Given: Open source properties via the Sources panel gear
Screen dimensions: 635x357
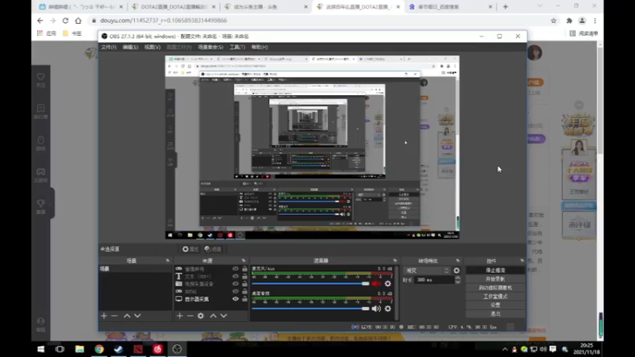Looking at the screenshot, I should [201, 316].
